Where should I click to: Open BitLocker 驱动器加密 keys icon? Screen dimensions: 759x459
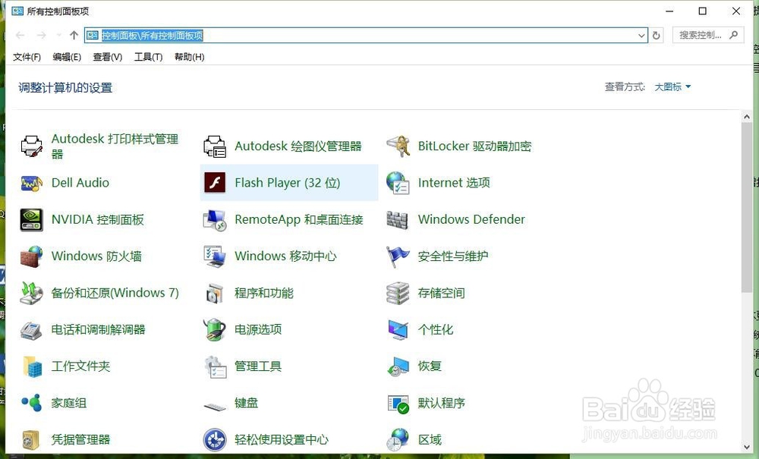398,146
